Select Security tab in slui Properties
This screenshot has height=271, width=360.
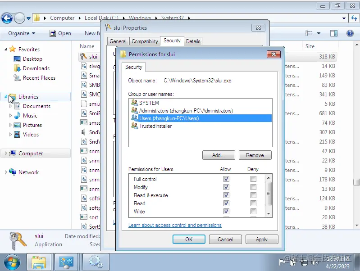(x=172, y=41)
